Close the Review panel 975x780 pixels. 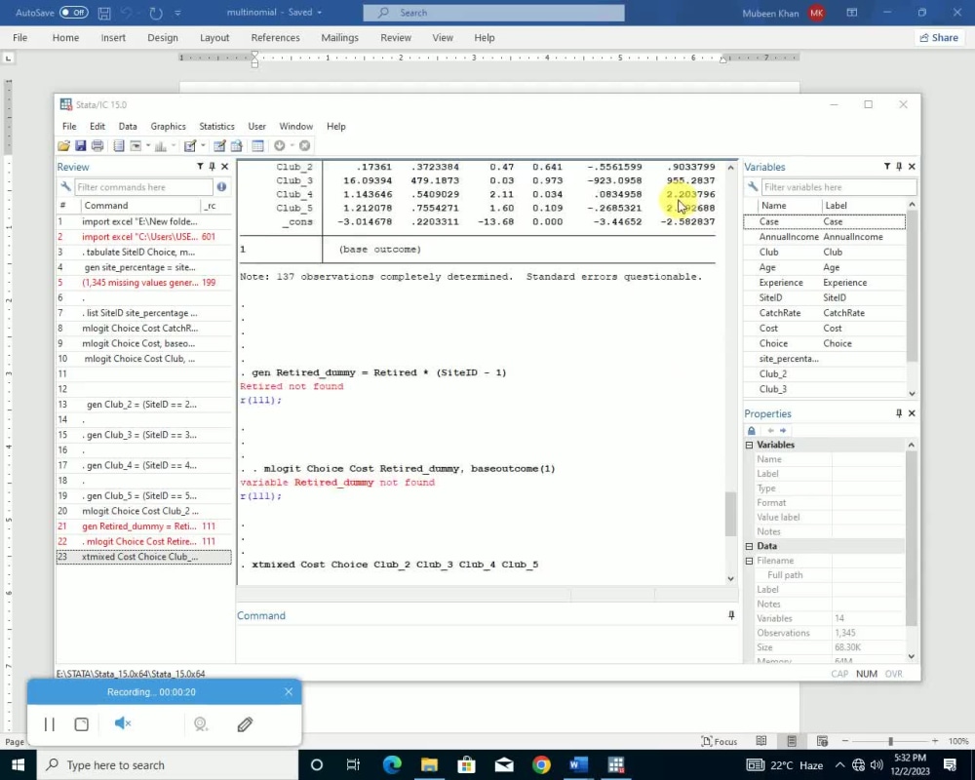pyautogui.click(x=225, y=166)
